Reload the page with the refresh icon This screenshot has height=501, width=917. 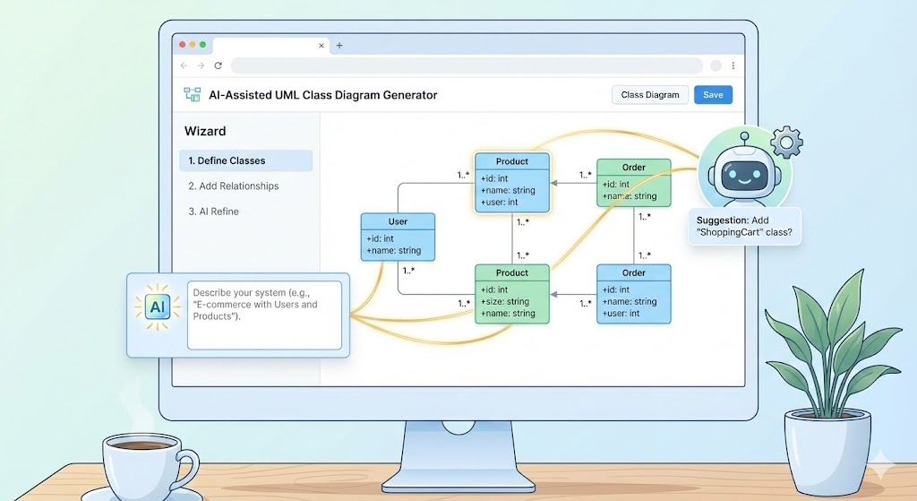point(218,65)
